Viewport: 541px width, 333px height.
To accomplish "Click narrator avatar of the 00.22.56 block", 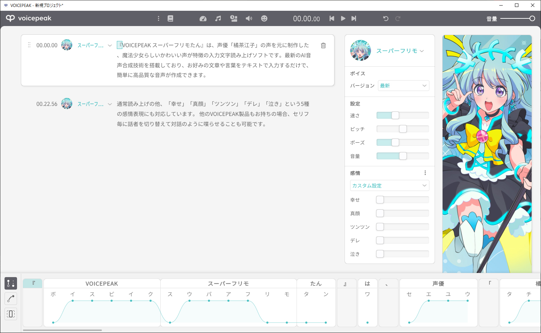I will coord(67,103).
